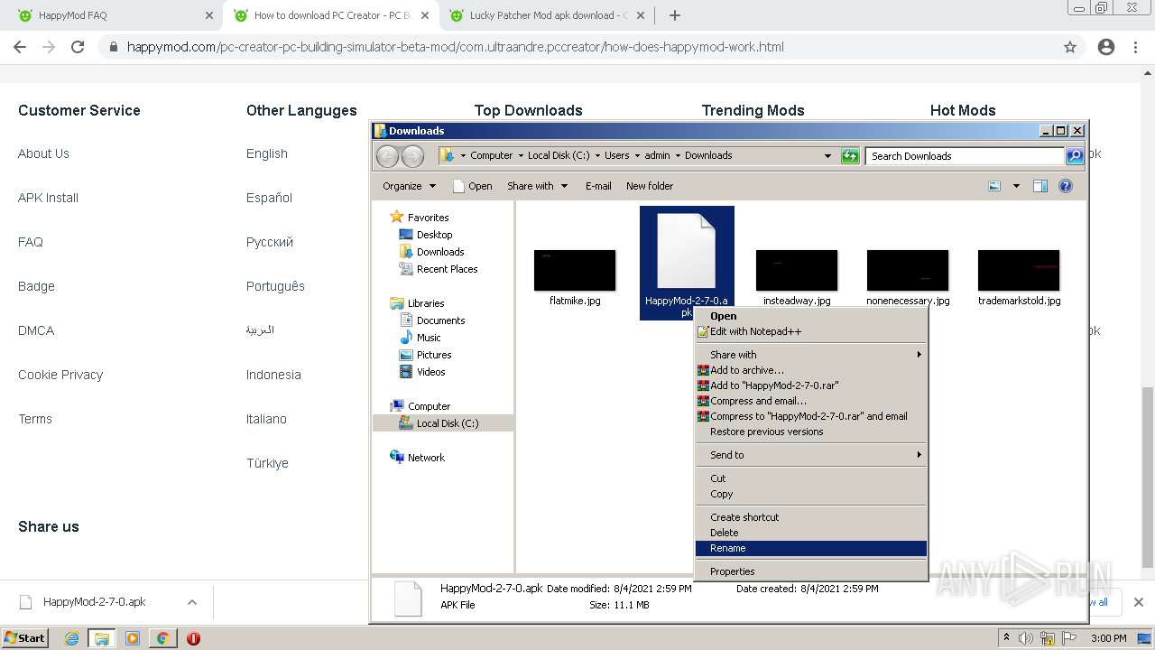This screenshot has width=1155, height=650.
Task: Expand the Send to submenu
Action: coord(811,455)
